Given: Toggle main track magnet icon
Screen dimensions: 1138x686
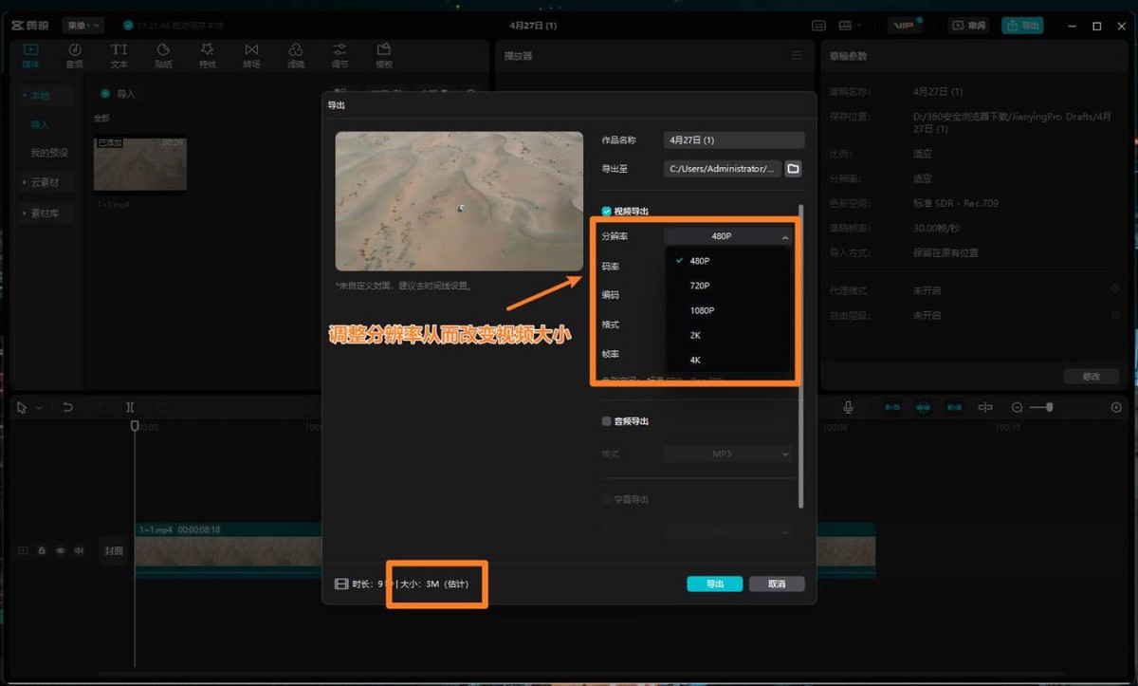Looking at the screenshot, I should [x=892, y=407].
